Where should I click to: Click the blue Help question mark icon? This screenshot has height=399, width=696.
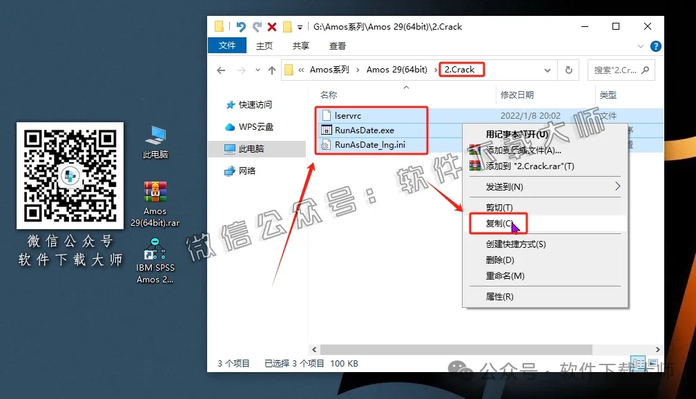point(655,46)
